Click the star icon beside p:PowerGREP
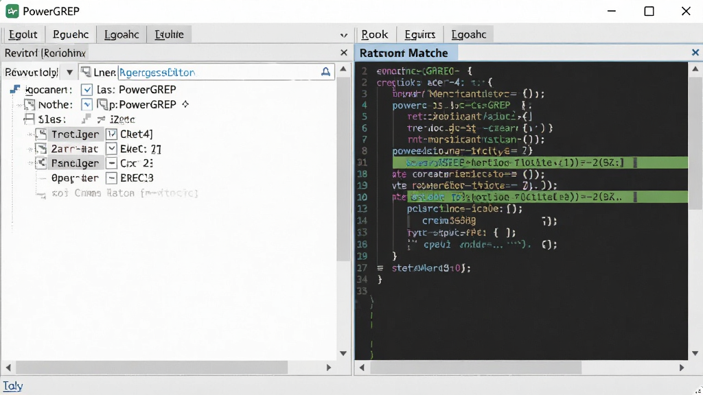Image resolution: width=703 pixels, height=395 pixels. [185, 104]
